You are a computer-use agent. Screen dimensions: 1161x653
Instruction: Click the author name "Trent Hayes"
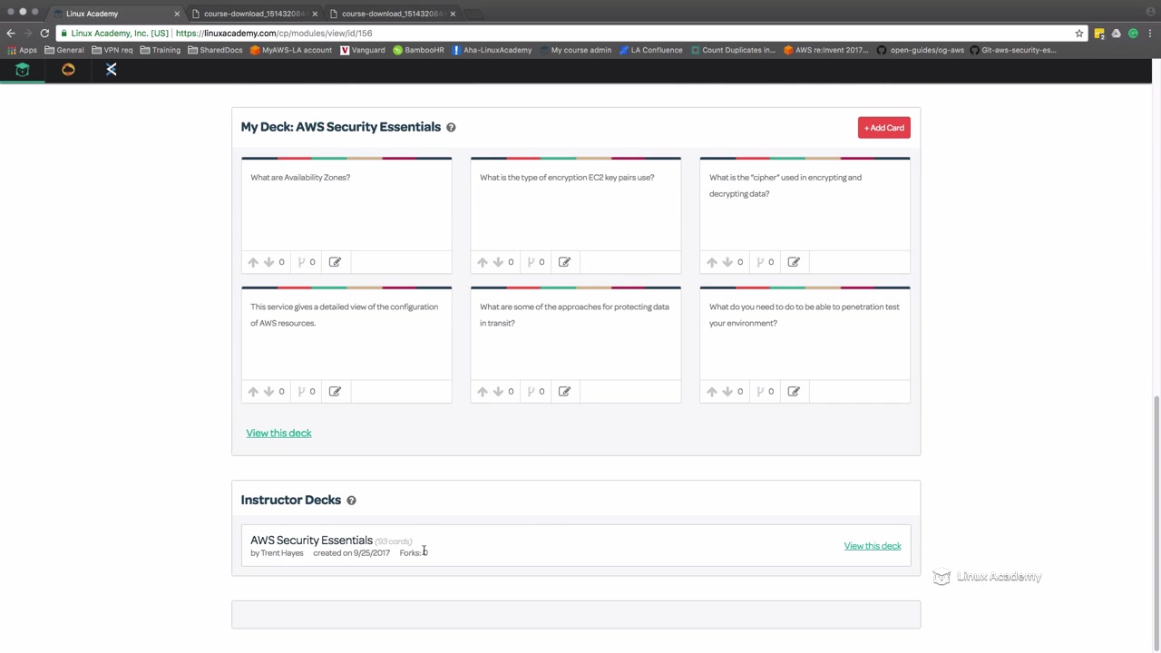click(x=282, y=553)
